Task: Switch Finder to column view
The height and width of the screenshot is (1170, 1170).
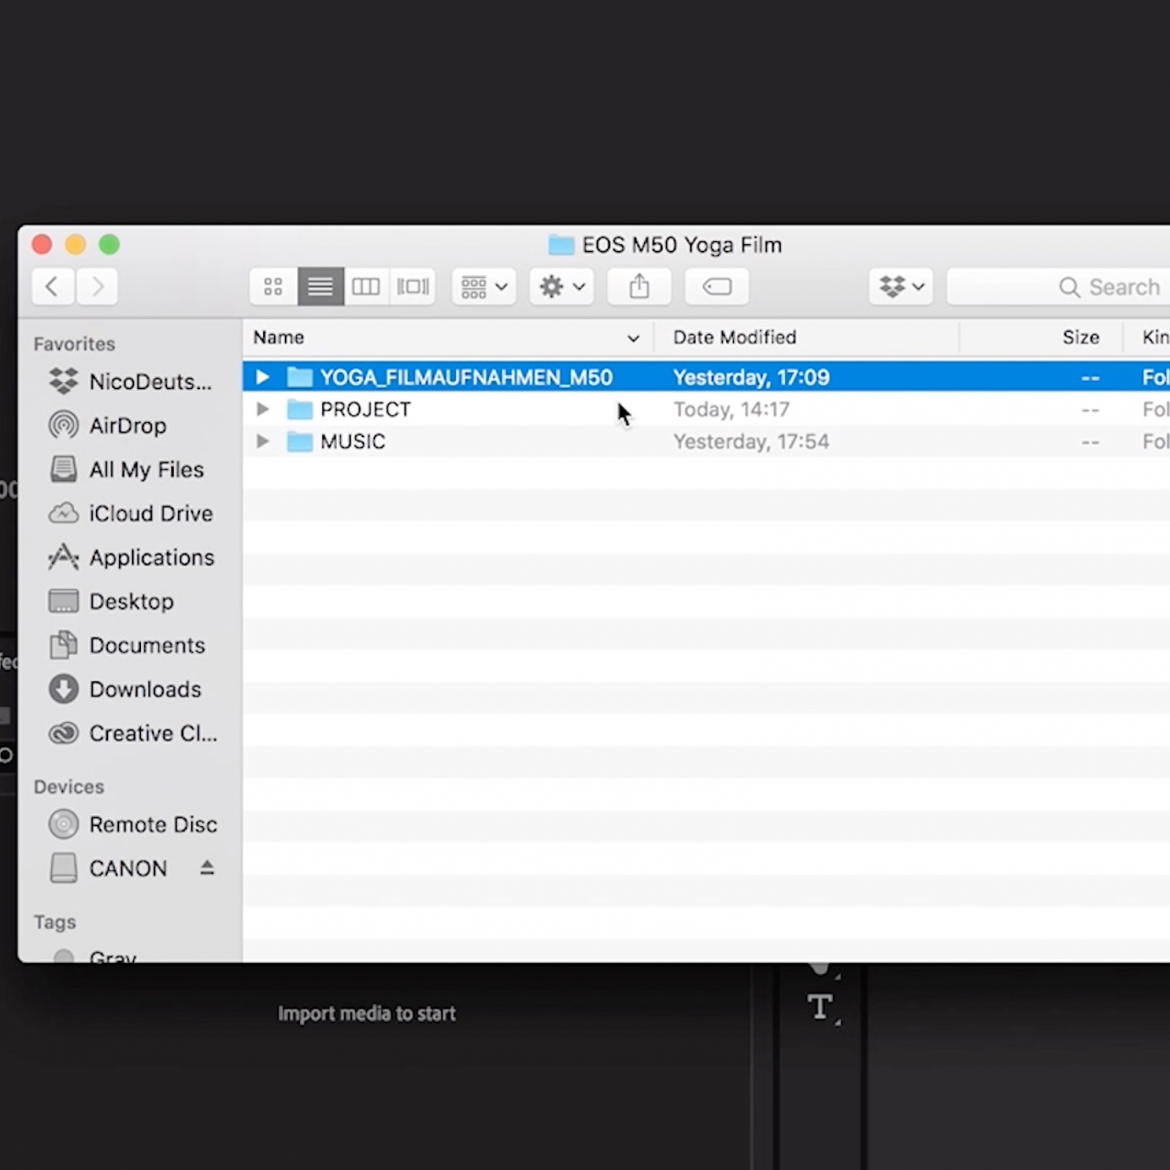Action: (x=366, y=286)
